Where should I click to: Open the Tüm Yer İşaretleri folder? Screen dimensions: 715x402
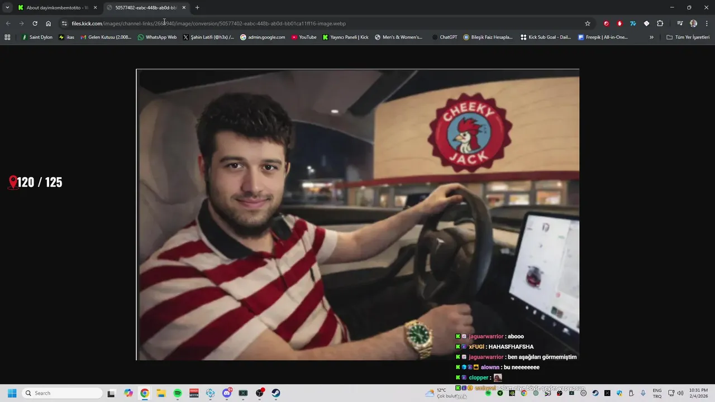[x=688, y=37]
